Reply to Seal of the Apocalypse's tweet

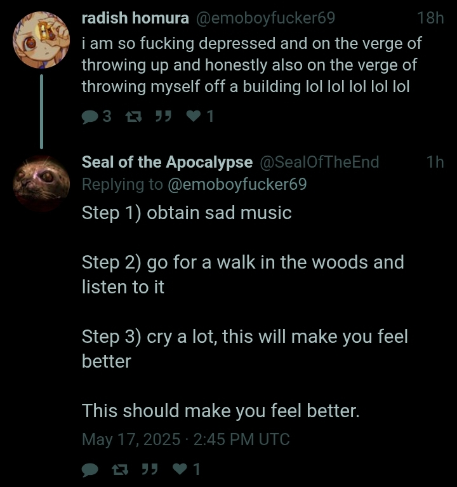pos(89,470)
